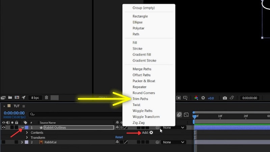Click the solo dot column header

(12, 123)
